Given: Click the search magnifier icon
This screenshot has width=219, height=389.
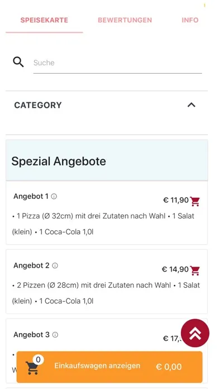Looking at the screenshot, I should (18, 62).
